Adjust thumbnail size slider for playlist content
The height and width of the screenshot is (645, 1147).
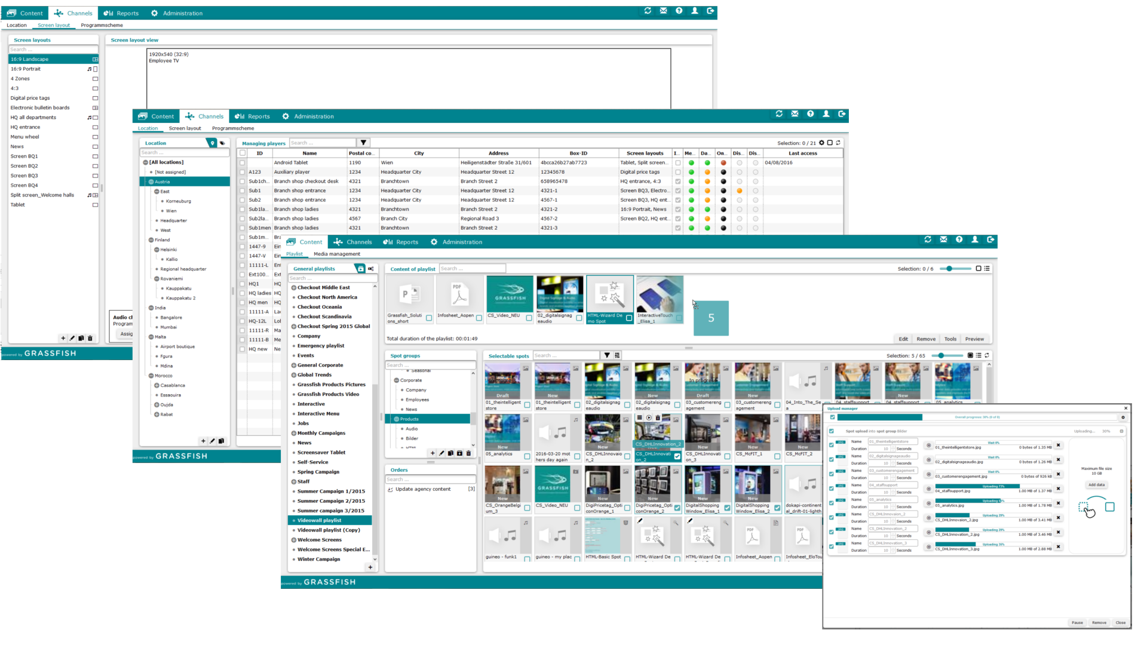pyautogui.click(x=949, y=269)
